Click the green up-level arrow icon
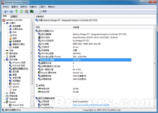Viewport: 158px width, 113px height. click(x=17, y=11)
